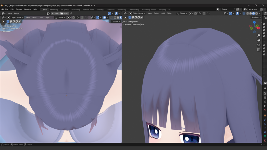The width and height of the screenshot is (267, 150).
Task: Open Object Mode dropdown in right viewport
Action: tap(137, 13)
